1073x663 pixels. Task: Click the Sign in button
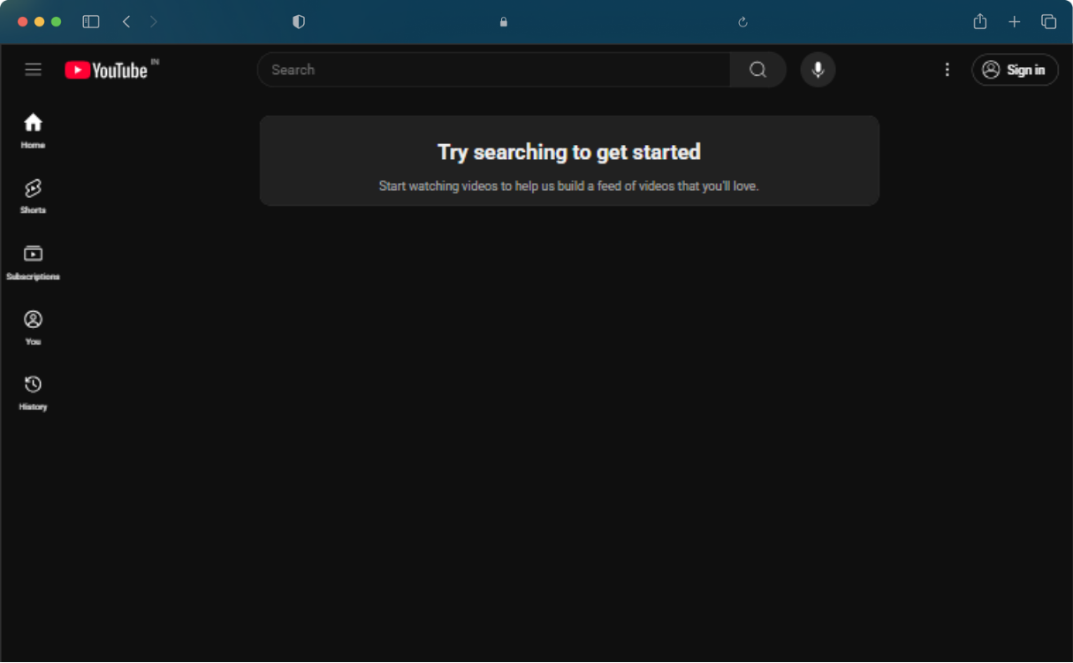(x=1015, y=70)
